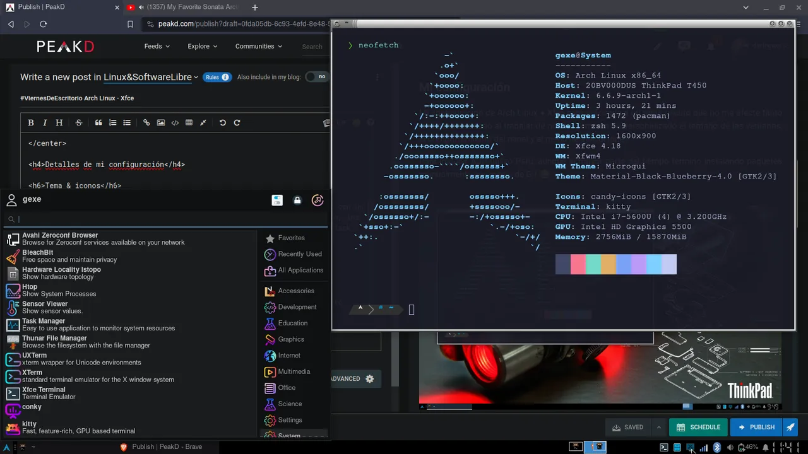808x454 pixels.
Task: Select All Applications category
Action: click(x=294, y=270)
